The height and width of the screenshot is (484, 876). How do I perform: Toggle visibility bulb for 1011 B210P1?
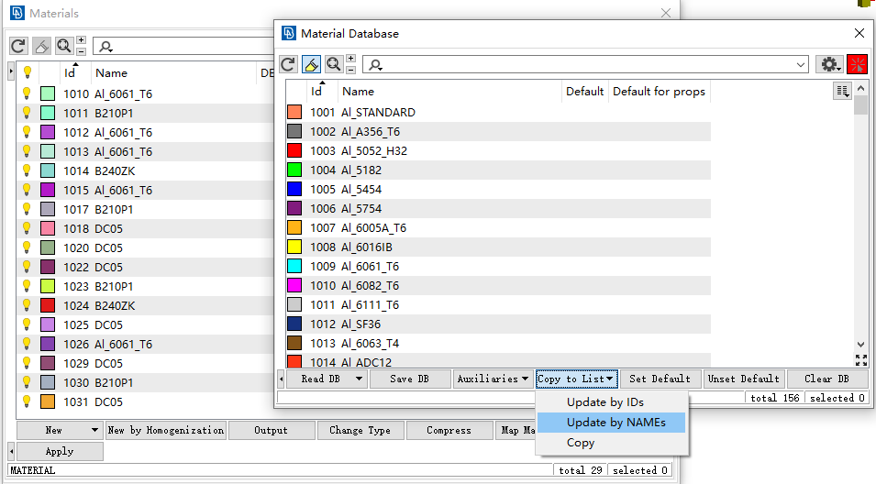(27, 113)
